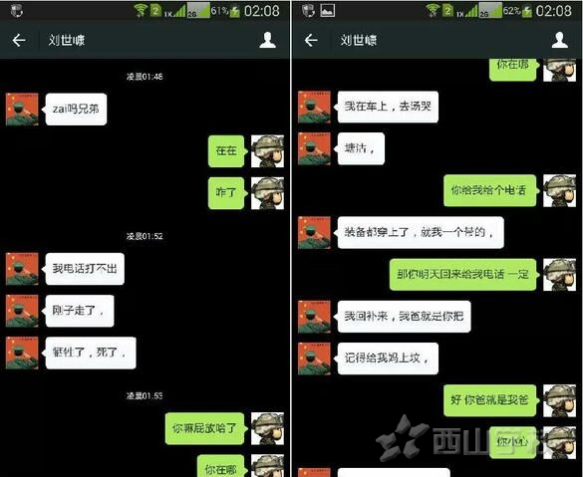The image size is (583, 477).
Task: Select the '记得给我妈上坟' message bubble
Action: pyautogui.click(x=388, y=358)
